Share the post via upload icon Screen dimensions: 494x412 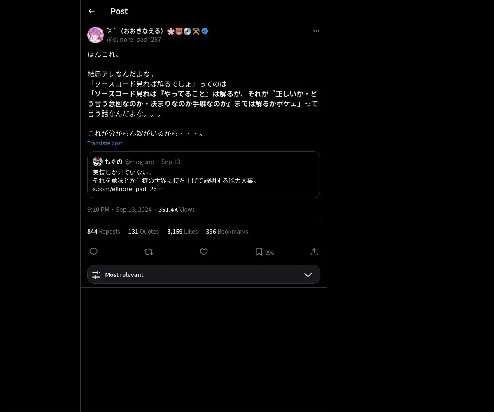click(314, 252)
